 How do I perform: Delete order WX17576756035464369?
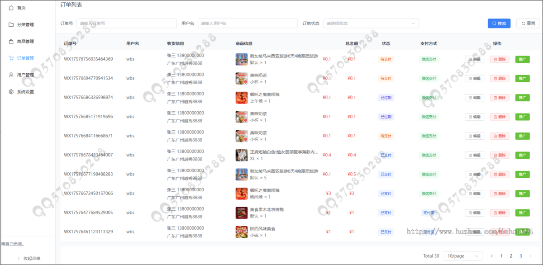pos(500,59)
